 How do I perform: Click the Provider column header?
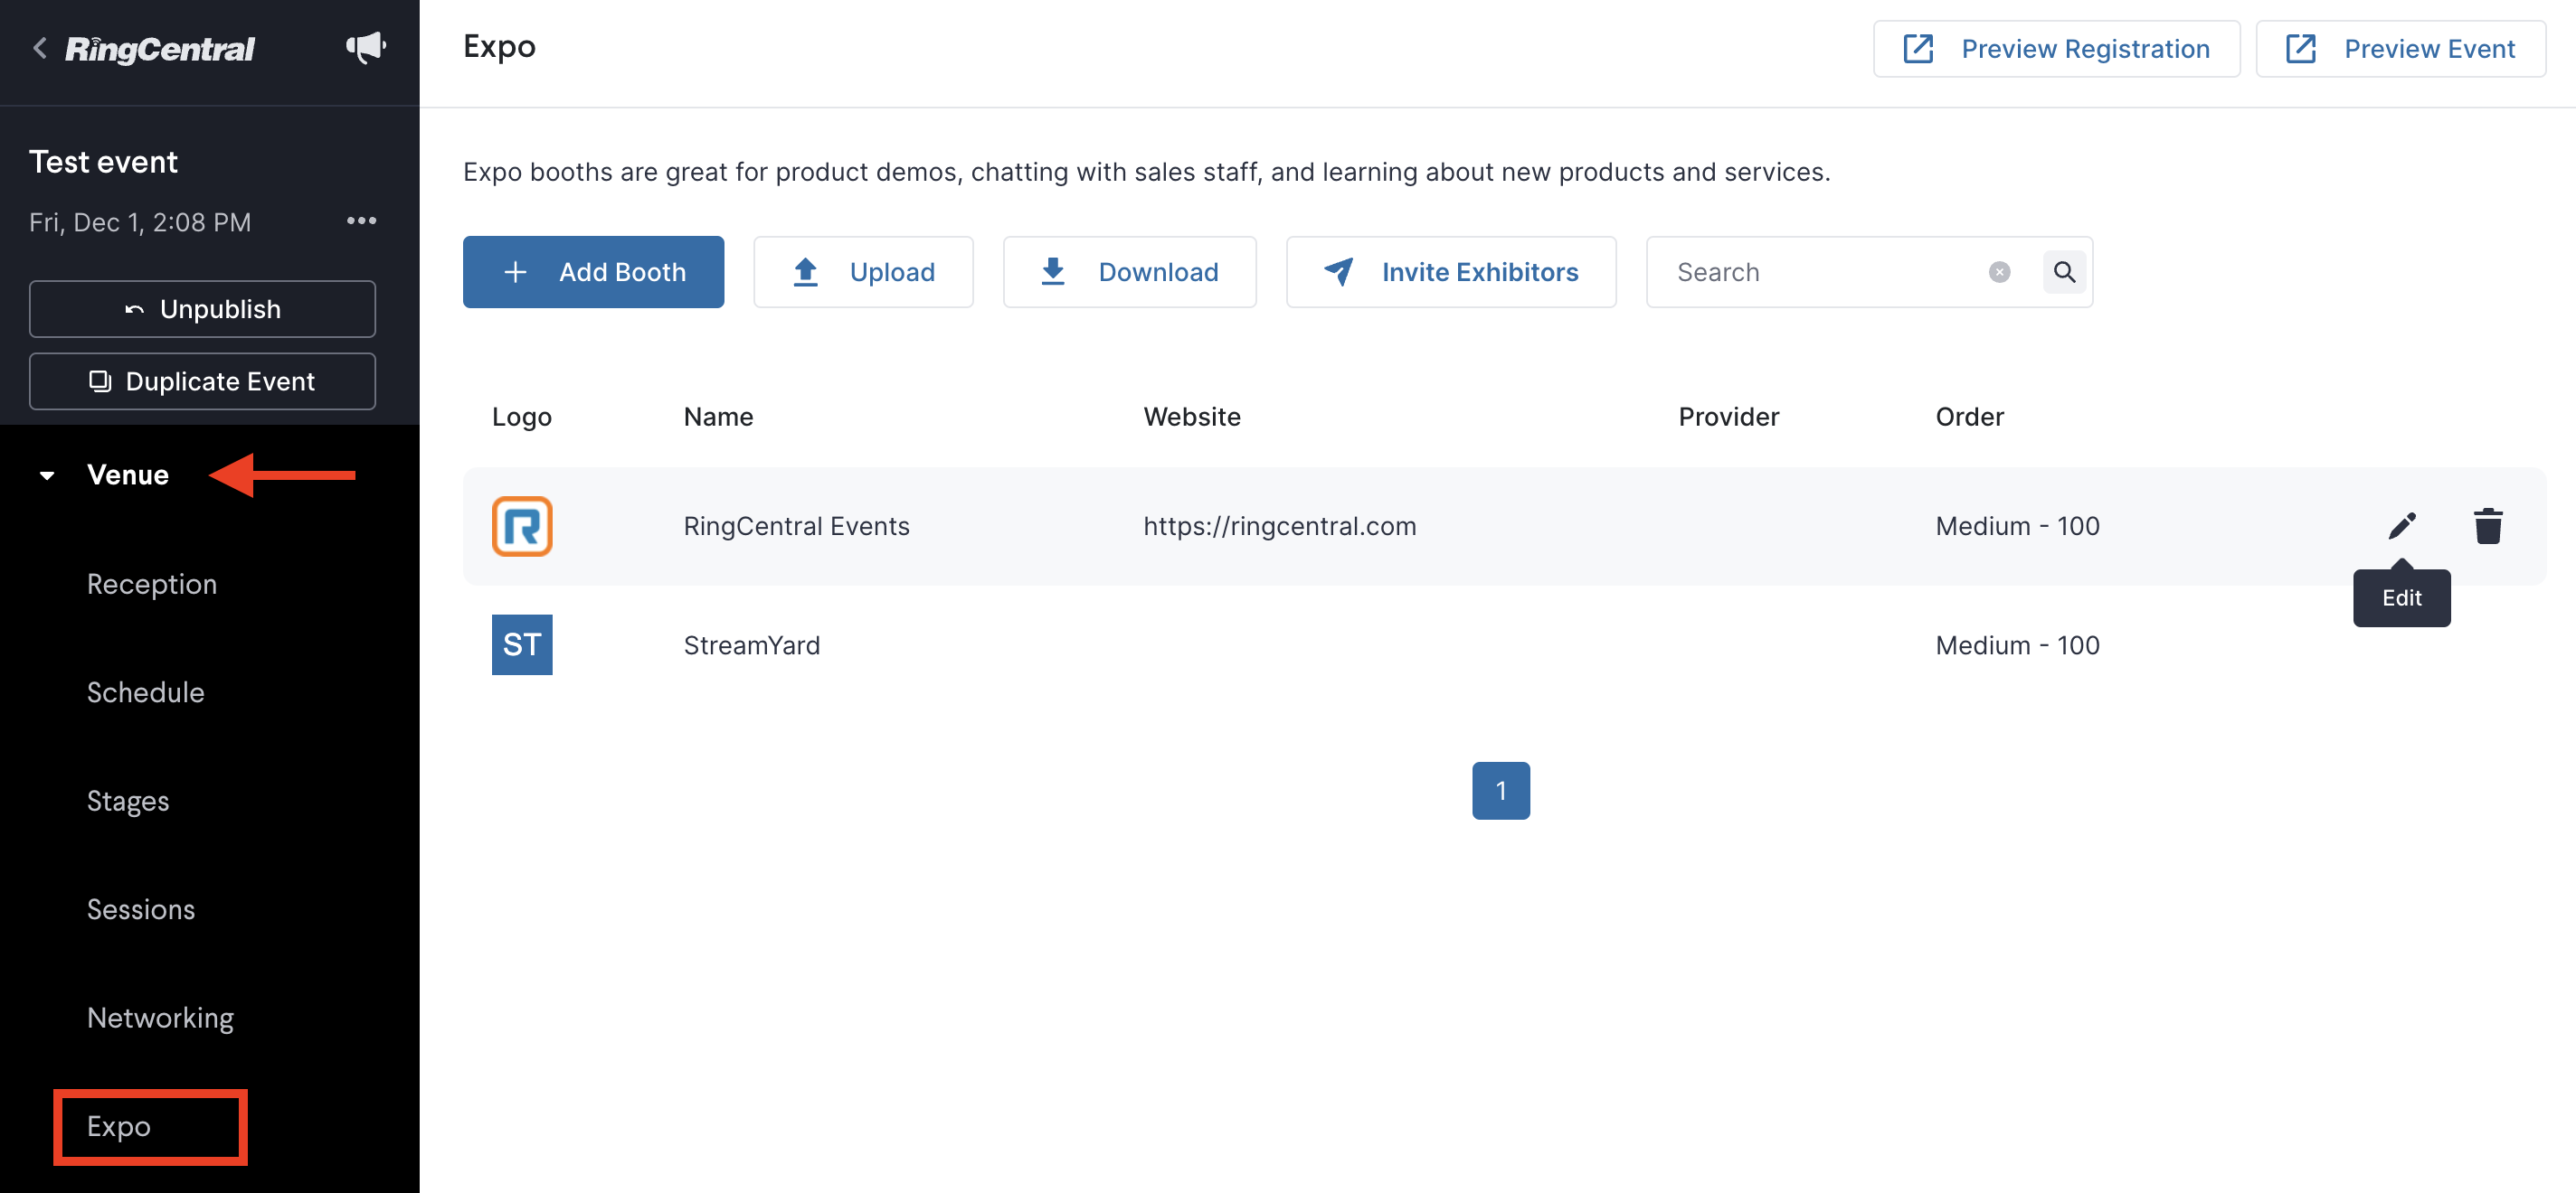pyautogui.click(x=1728, y=417)
